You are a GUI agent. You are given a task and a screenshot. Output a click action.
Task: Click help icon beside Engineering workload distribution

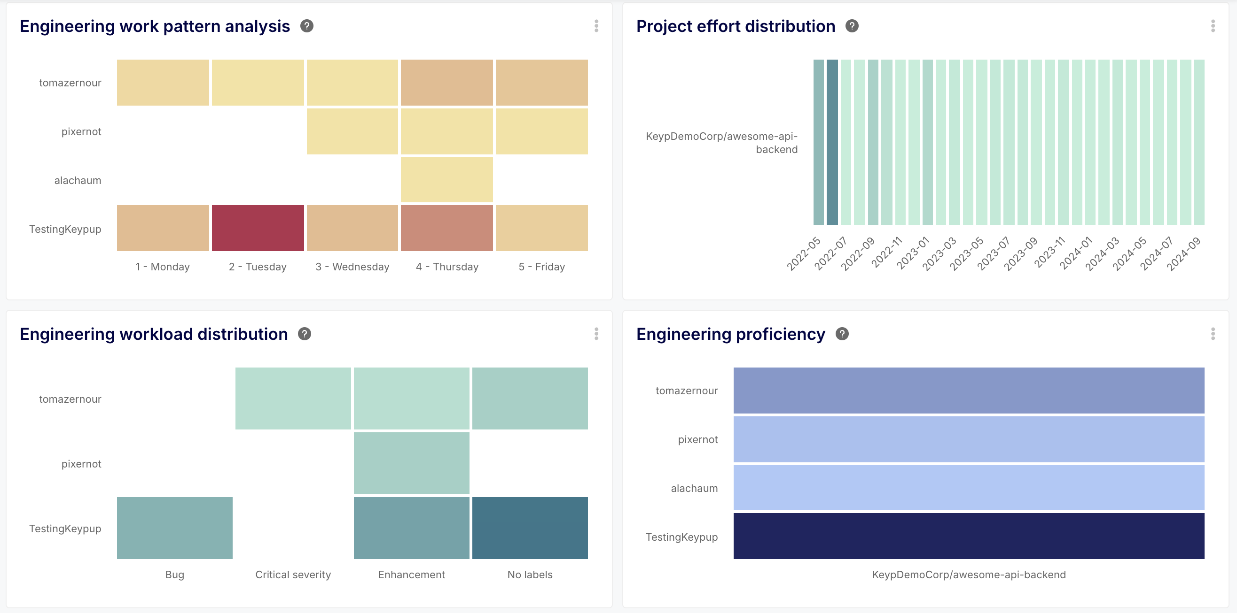pos(305,334)
